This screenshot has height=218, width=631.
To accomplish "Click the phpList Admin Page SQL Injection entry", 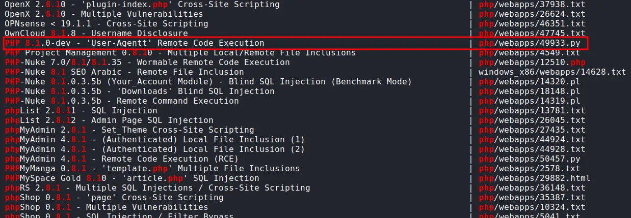I will point(109,120).
